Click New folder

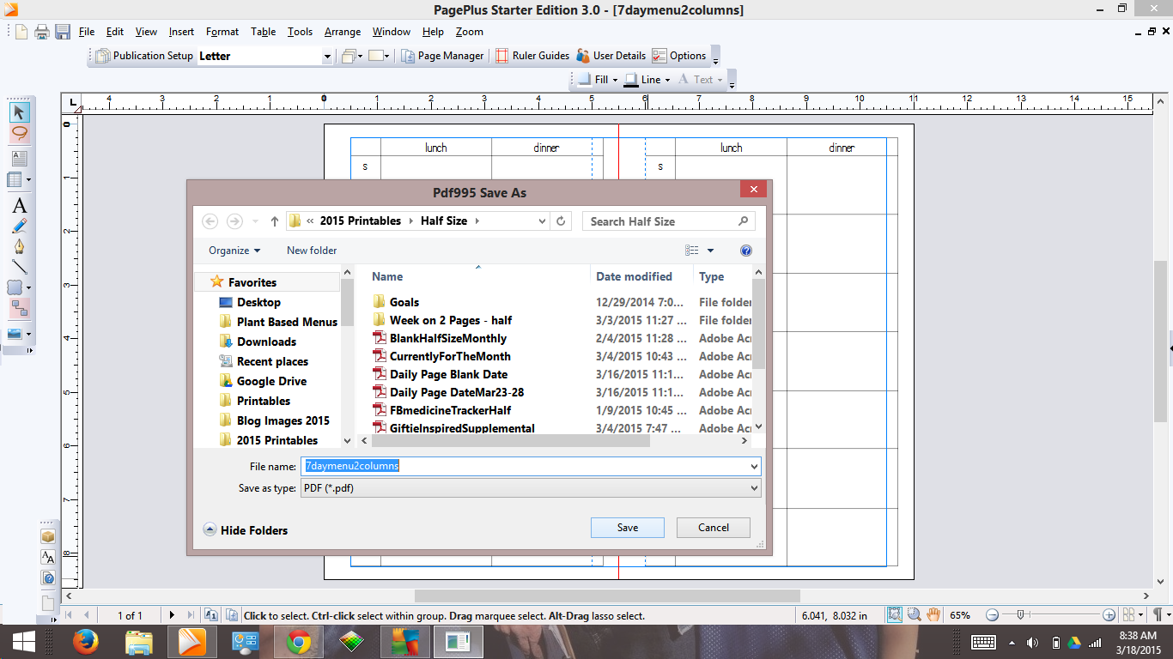[x=312, y=251]
